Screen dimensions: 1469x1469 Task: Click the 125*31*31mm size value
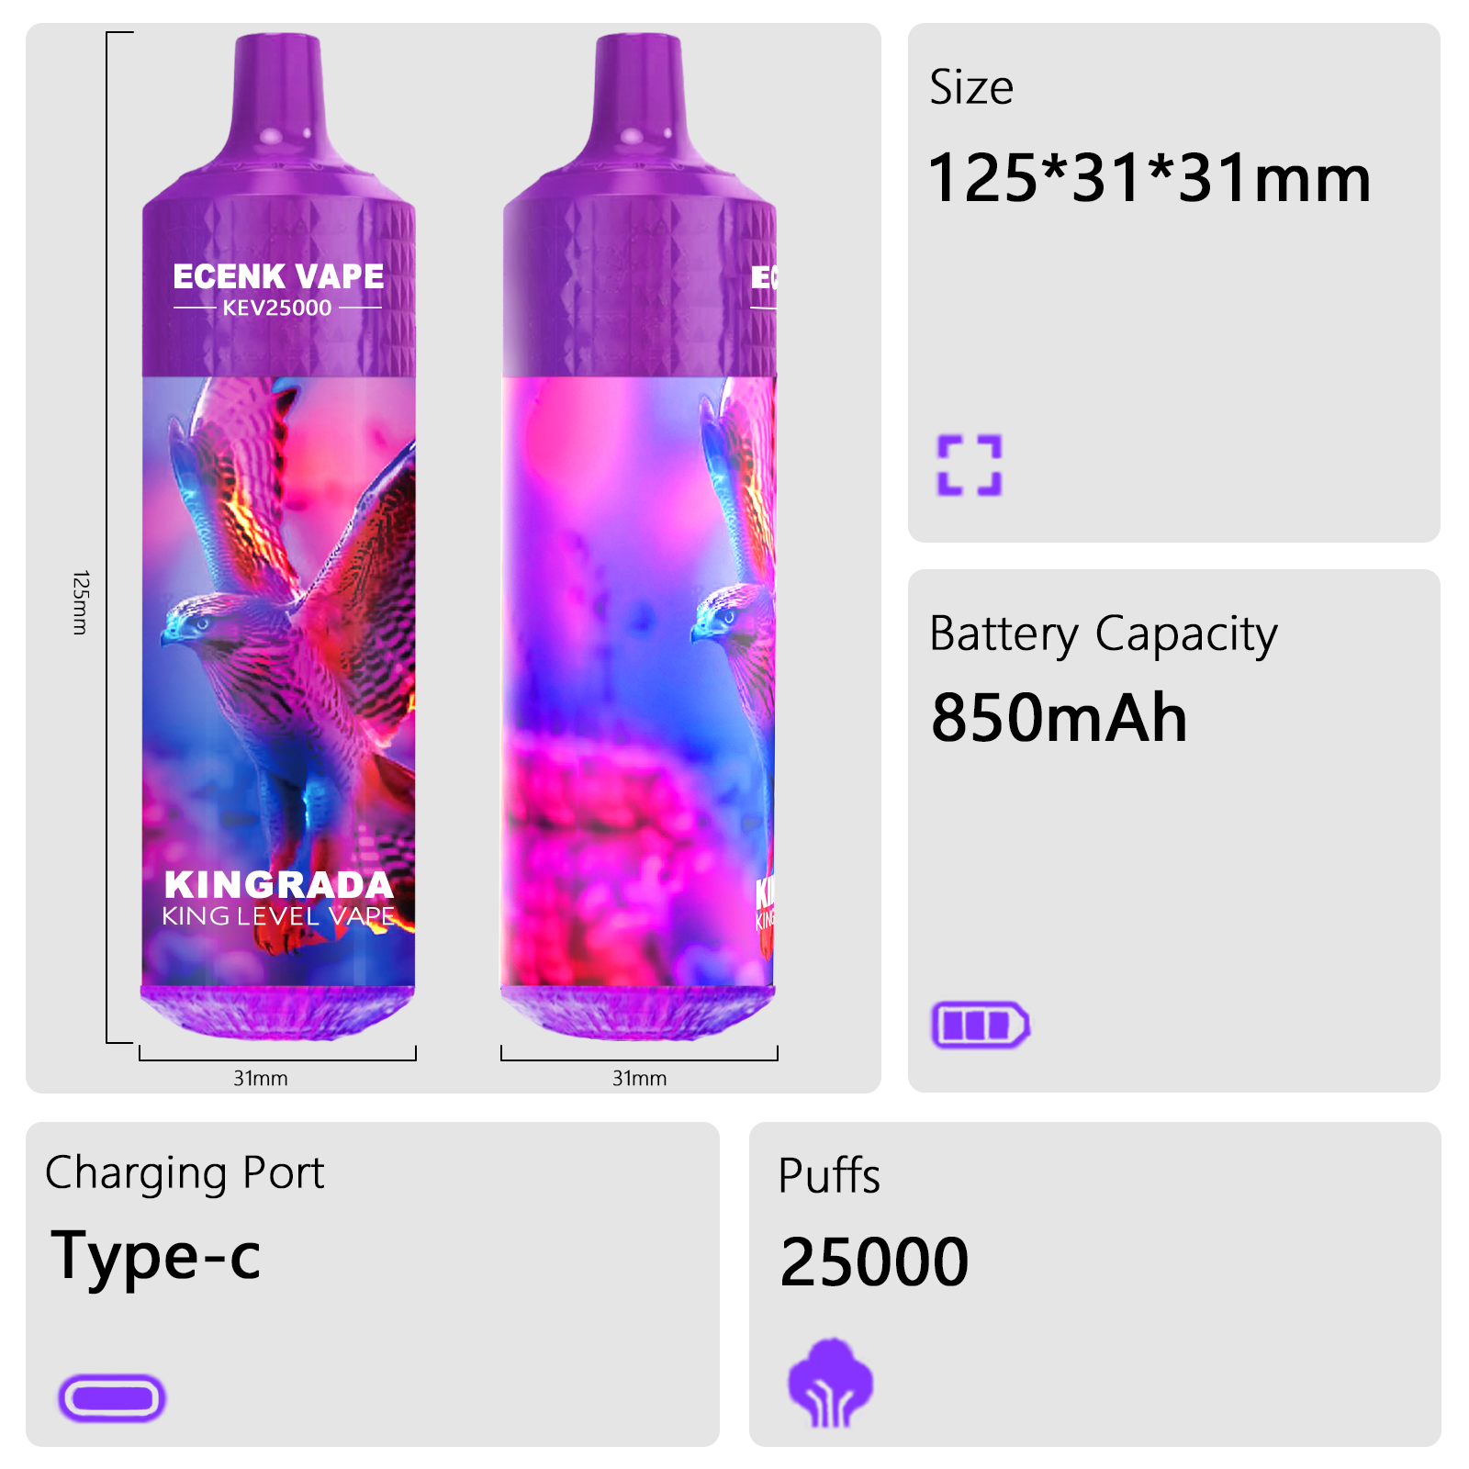click(1149, 178)
